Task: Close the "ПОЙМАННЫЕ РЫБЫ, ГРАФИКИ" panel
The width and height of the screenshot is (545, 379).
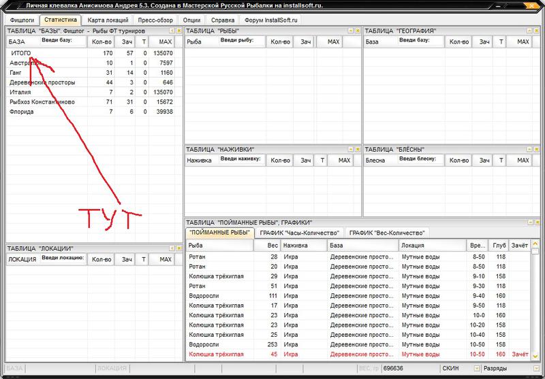Action: [x=537, y=222]
